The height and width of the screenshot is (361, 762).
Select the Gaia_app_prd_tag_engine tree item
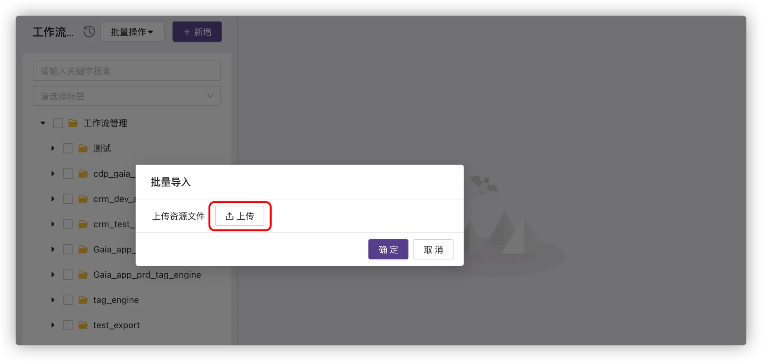[x=147, y=275]
